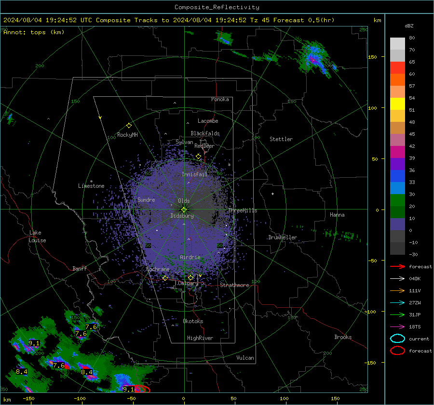Click the Drumheller label
434x405 pixels.
(283, 237)
